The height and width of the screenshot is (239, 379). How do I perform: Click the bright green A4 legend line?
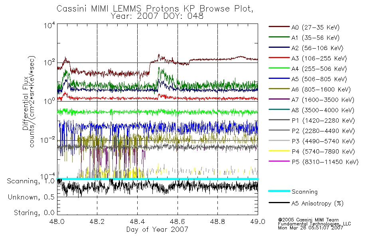click(x=279, y=68)
